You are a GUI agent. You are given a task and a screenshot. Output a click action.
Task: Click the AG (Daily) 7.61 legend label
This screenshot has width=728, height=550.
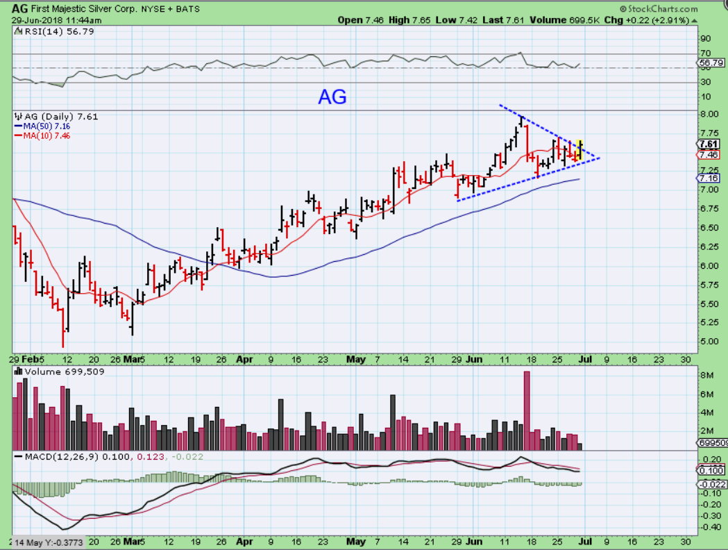click(x=61, y=116)
